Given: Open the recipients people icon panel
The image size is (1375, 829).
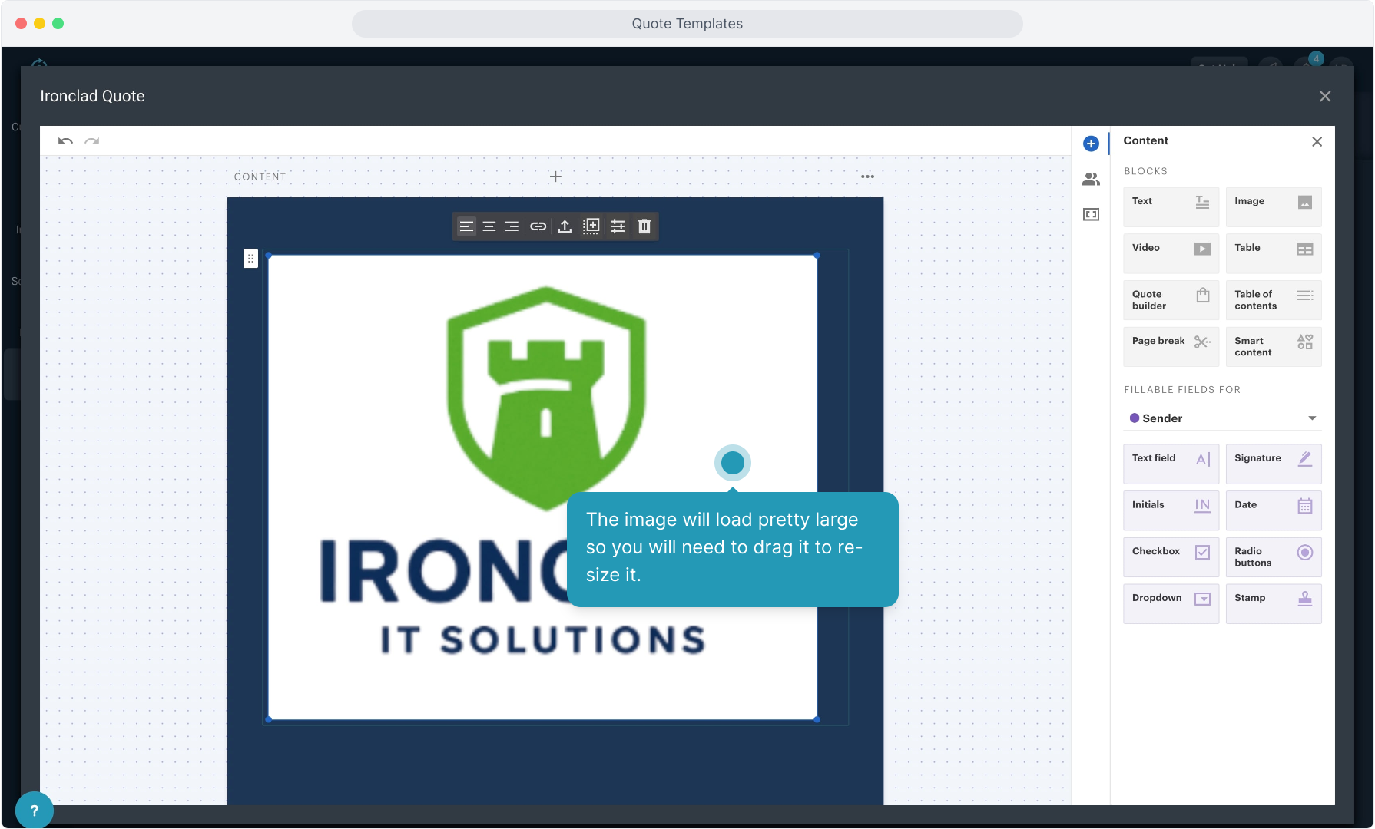Looking at the screenshot, I should [1091, 180].
